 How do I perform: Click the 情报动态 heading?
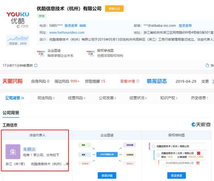coord(157,81)
